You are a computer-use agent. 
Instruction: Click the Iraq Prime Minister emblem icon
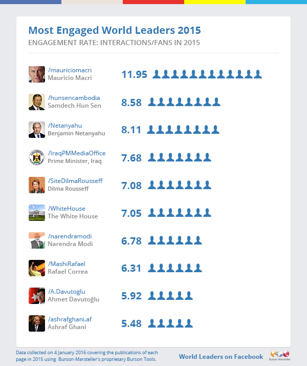tap(37, 157)
